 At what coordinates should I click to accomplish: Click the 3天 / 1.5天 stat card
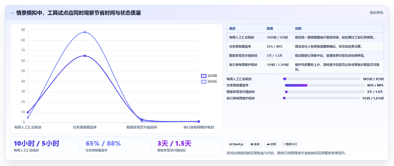pos(188,146)
